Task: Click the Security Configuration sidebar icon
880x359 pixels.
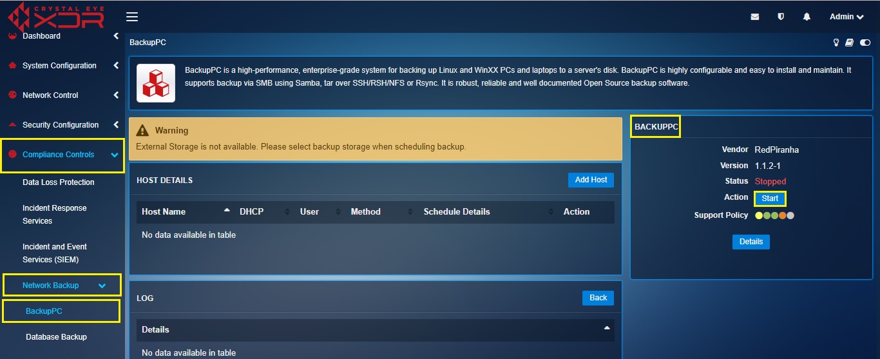Action: pos(12,125)
